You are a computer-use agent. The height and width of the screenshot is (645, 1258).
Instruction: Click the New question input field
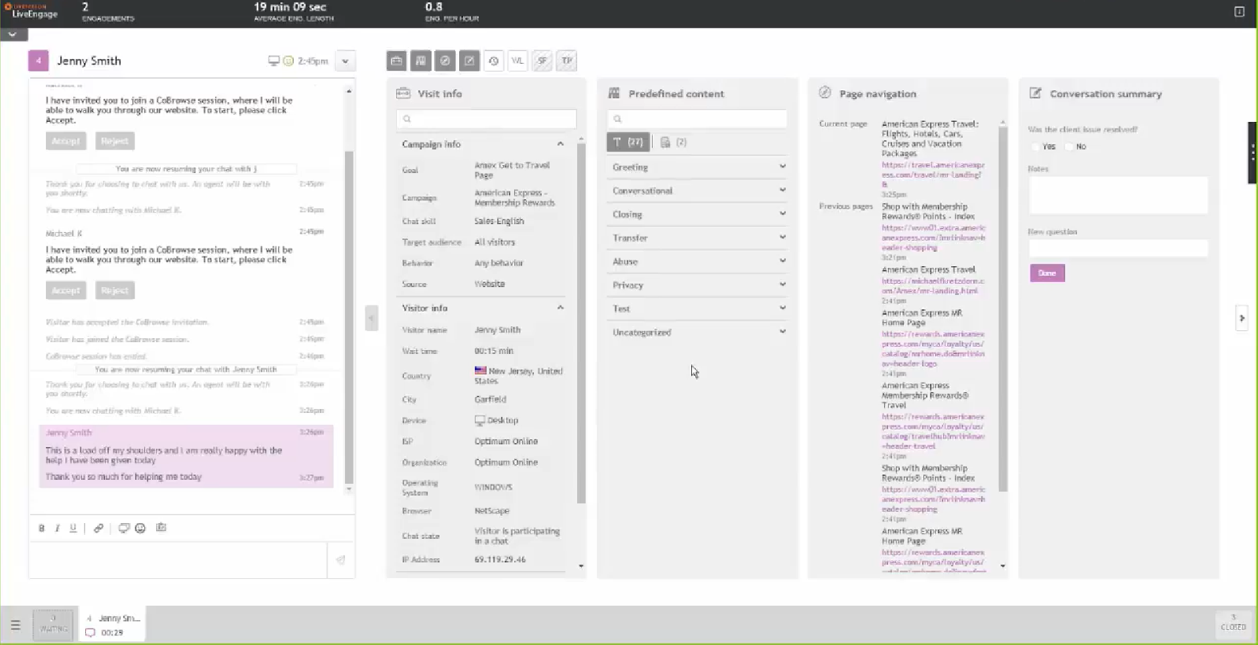(x=1118, y=248)
